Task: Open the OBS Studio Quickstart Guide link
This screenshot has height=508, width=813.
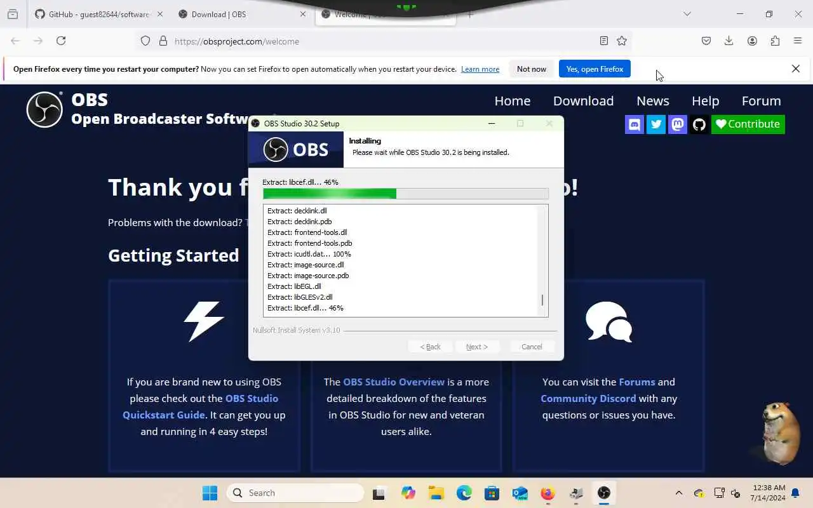Action: (200, 406)
